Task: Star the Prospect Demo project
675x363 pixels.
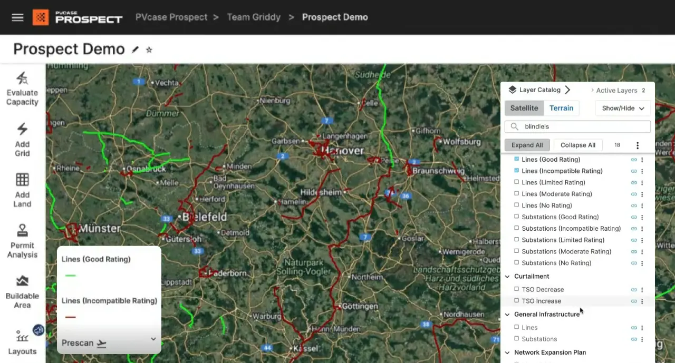Action: point(149,50)
